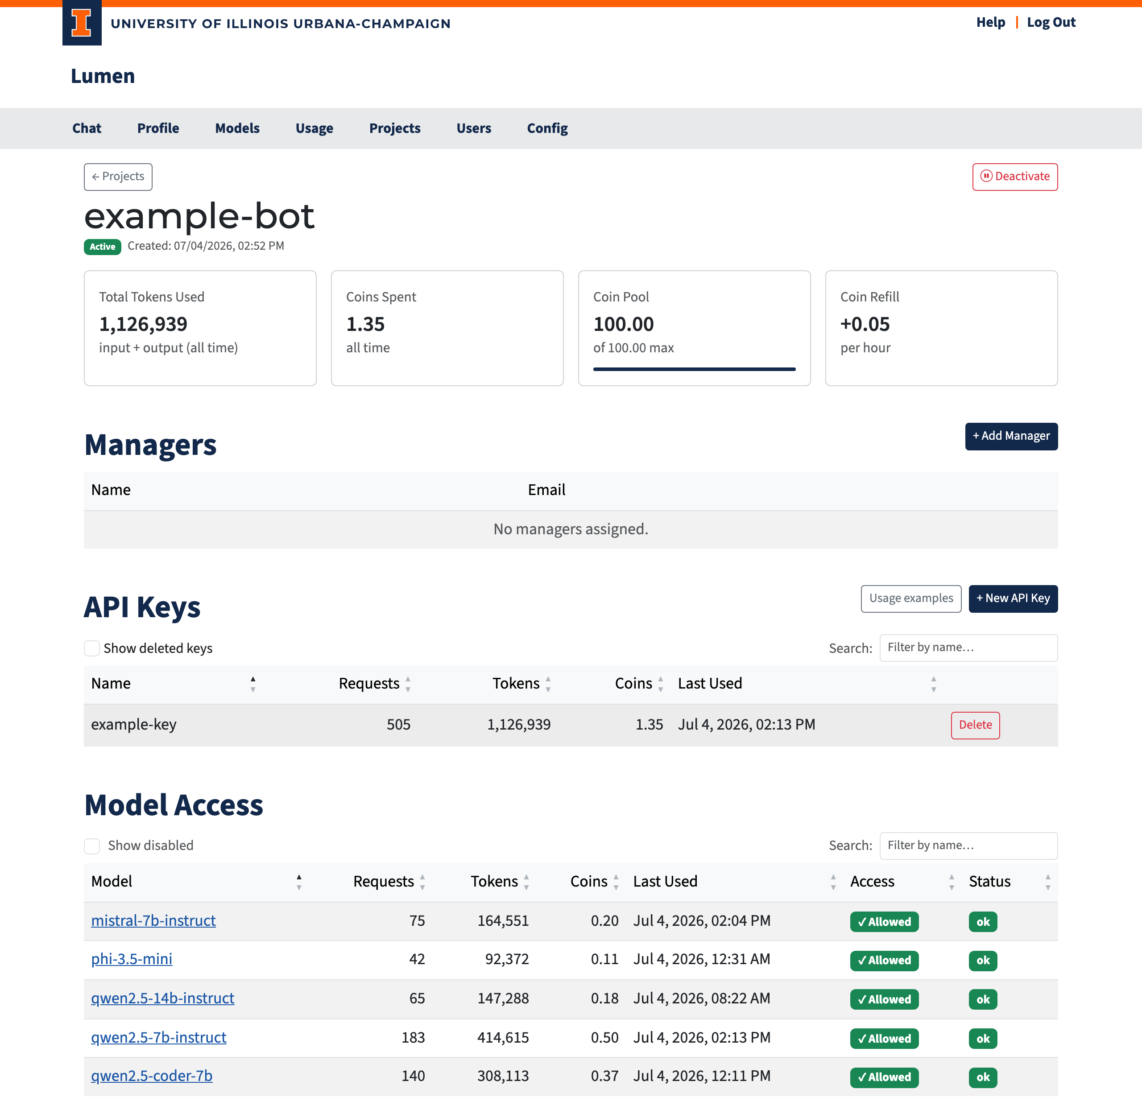Open the qwen2.5-14b-instruct model link
Viewport: 1142px width, 1114px height.
pyautogui.click(x=163, y=999)
